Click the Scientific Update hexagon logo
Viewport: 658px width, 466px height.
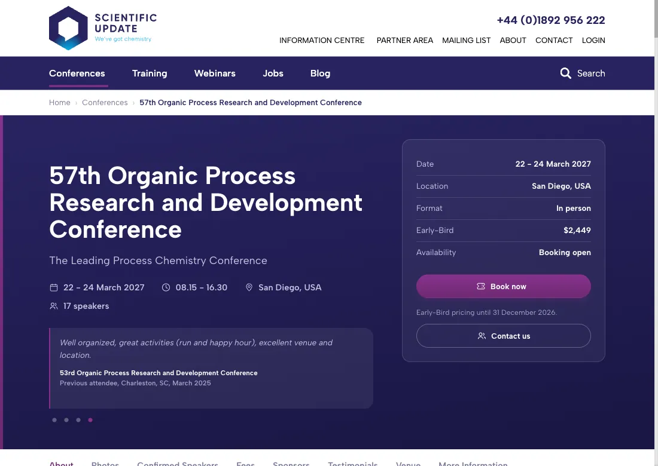coord(68,28)
